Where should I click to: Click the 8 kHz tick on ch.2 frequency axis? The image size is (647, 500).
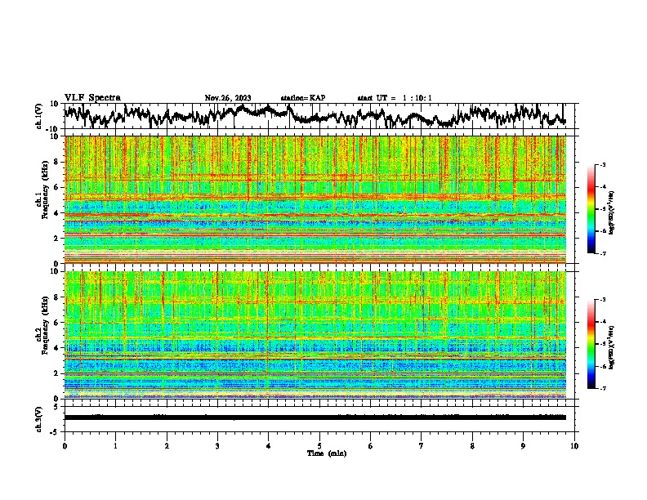57,297
